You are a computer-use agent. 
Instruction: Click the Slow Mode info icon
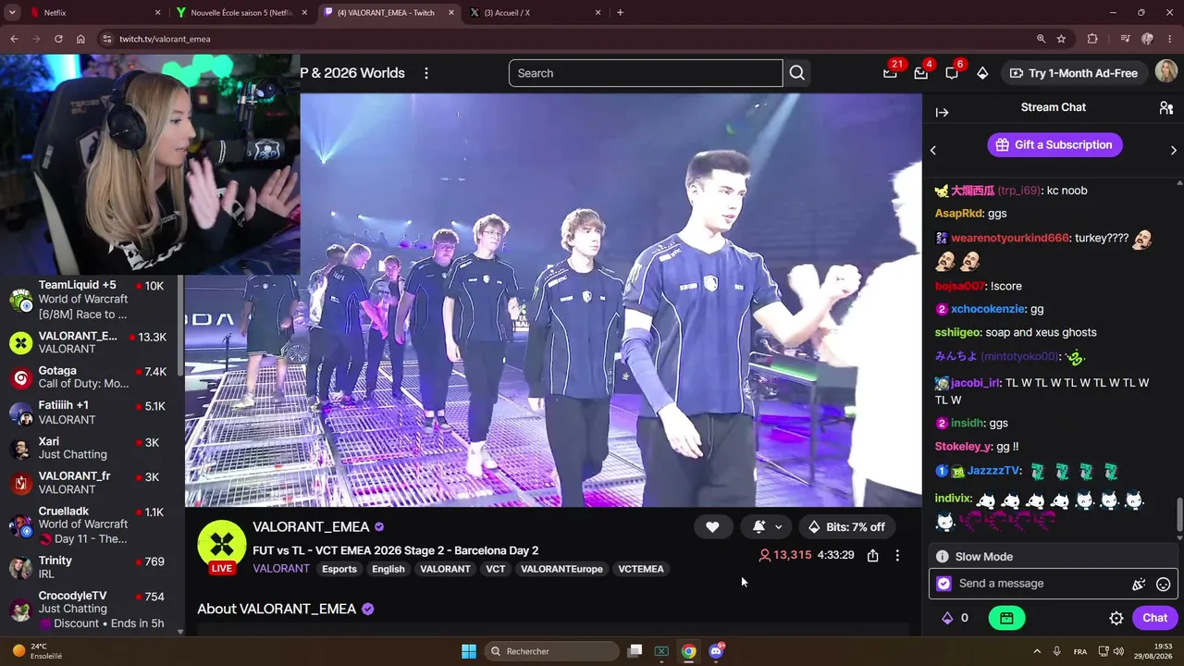(942, 557)
